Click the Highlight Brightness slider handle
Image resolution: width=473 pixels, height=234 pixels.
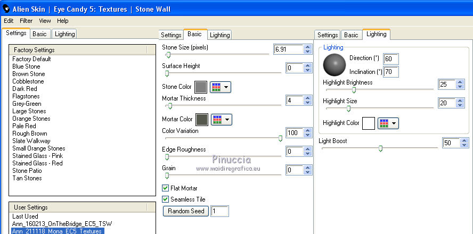click(354, 90)
